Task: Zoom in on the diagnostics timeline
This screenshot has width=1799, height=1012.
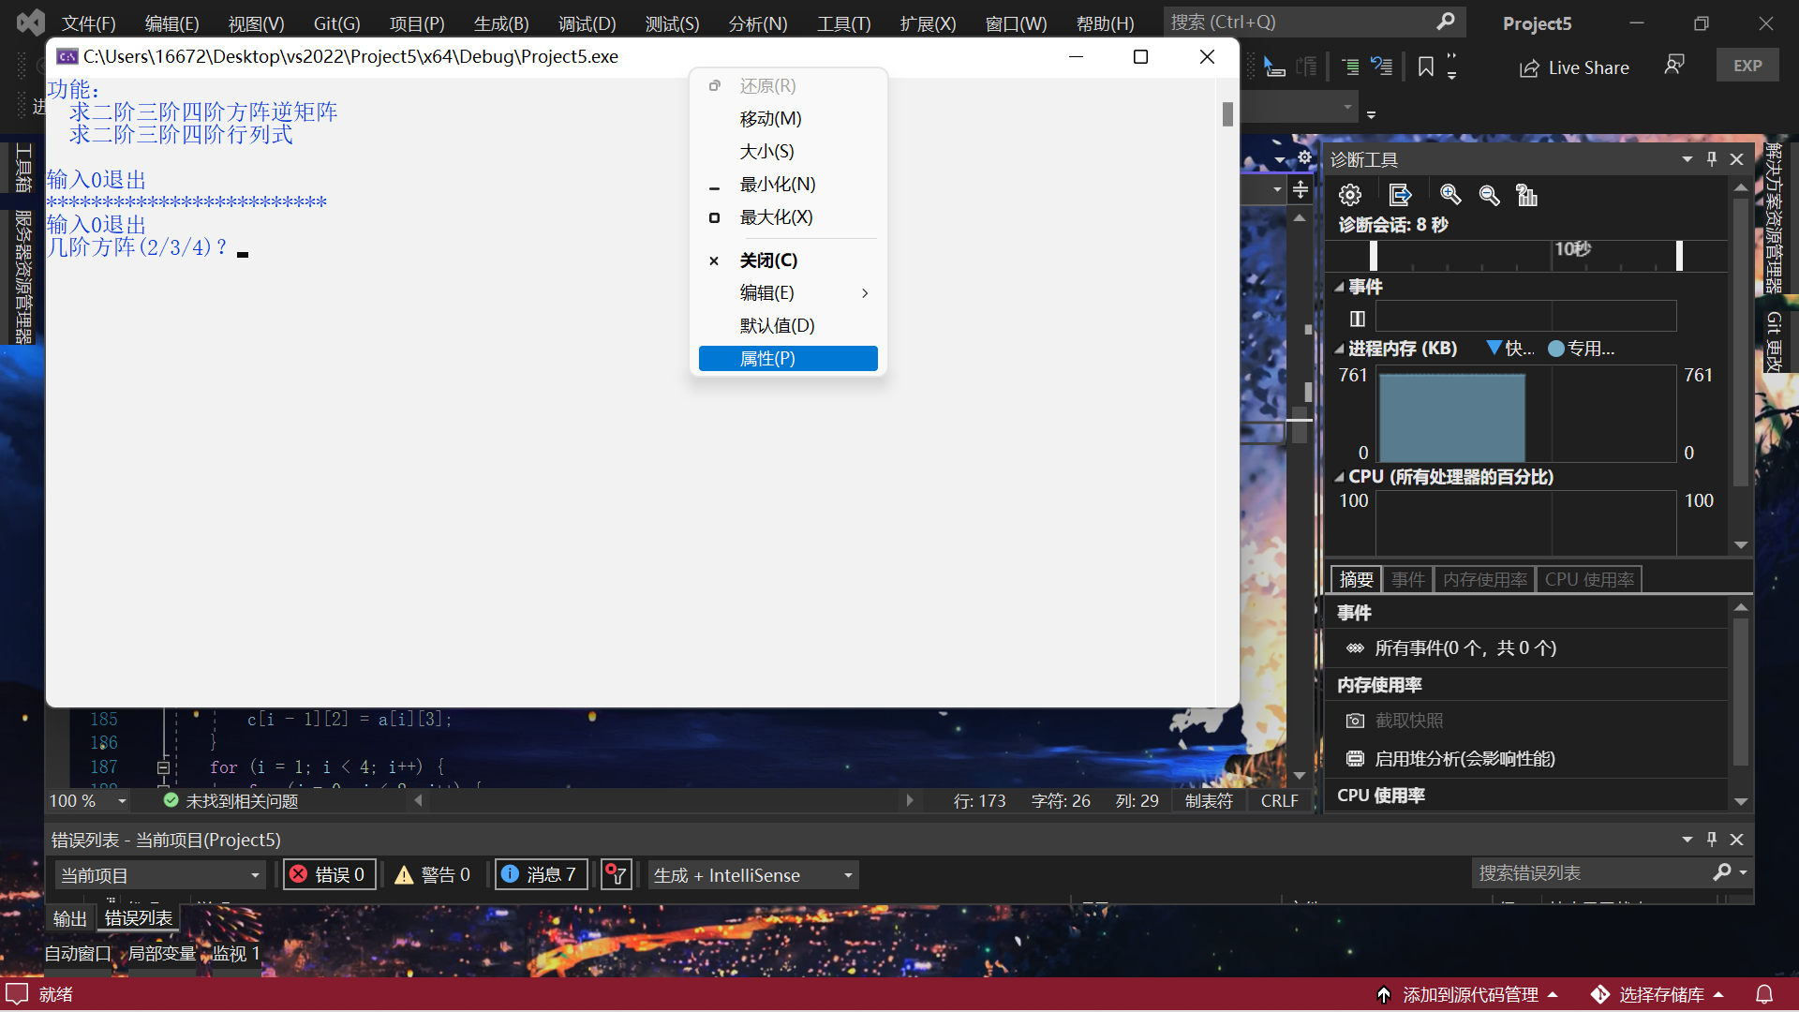Action: (1450, 195)
